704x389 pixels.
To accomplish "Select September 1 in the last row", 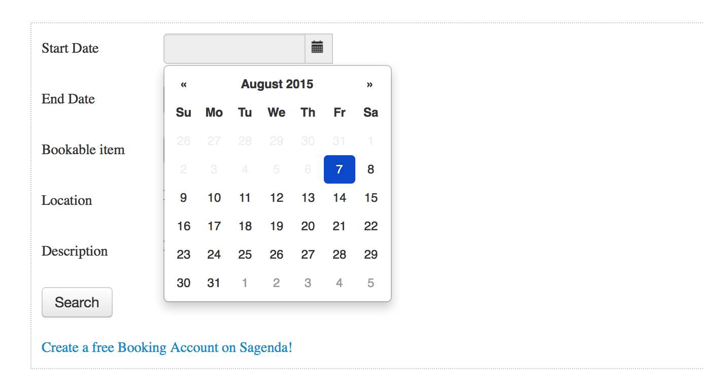I will [x=245, y=283].
